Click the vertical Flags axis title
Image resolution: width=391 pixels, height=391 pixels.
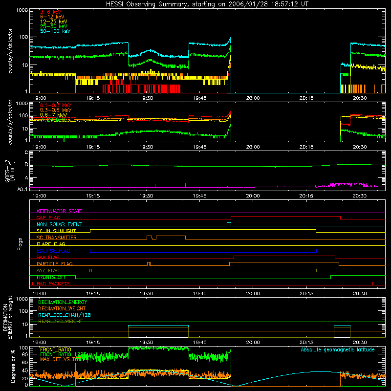click(20, 244)
